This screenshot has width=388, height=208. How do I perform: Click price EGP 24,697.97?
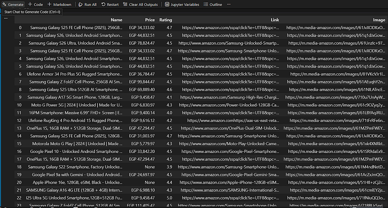pos(142,175)
